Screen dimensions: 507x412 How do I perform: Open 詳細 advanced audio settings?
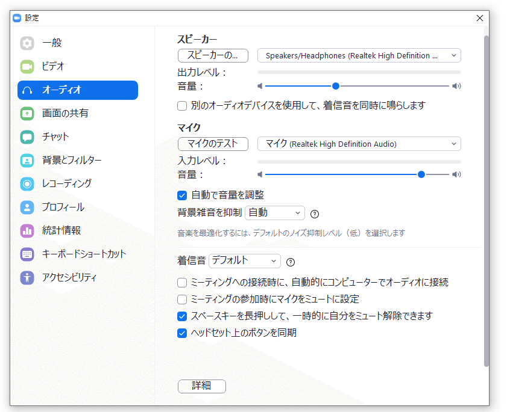coord(201,386)
